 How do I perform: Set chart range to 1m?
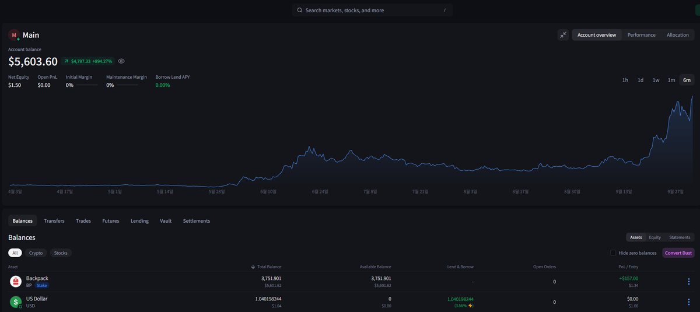671,80
